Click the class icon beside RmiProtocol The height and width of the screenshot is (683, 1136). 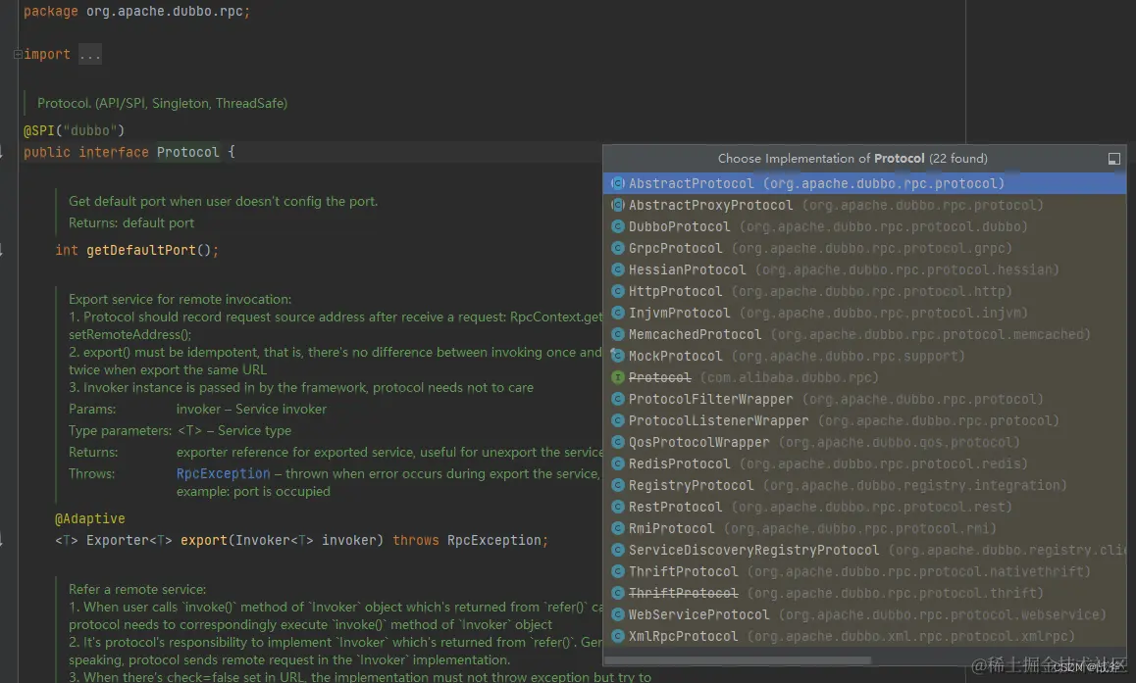pyautogui.click(x=618, y=528)
